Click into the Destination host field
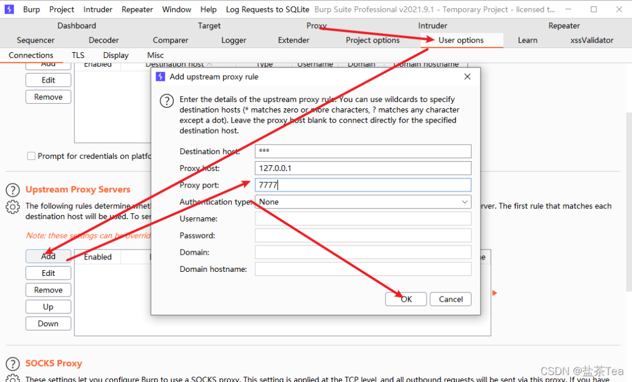Image resolution: width=632 pixels, height=382 pixels. pyautogui.click(x=363, y=152)
